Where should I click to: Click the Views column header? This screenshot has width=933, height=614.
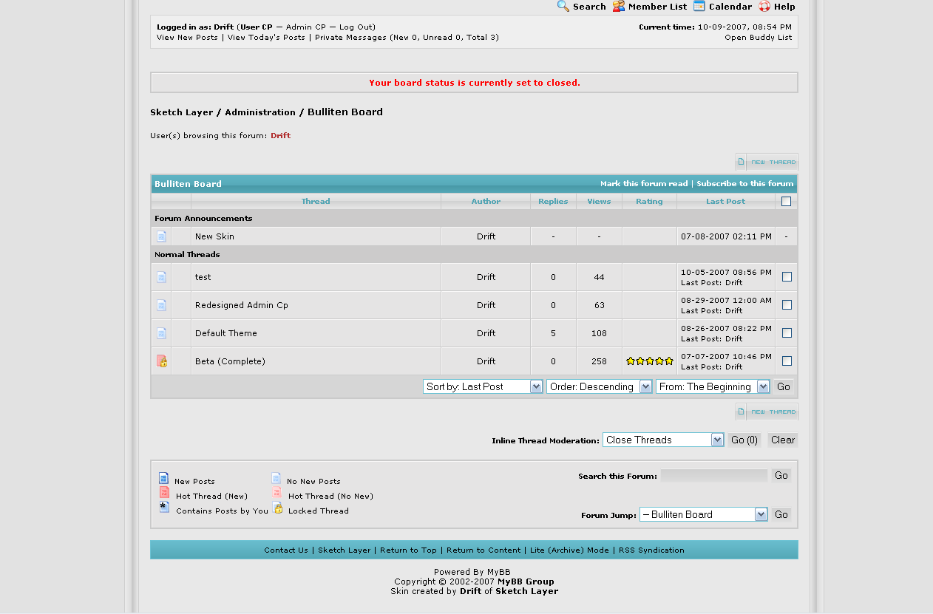click(599, 202)
